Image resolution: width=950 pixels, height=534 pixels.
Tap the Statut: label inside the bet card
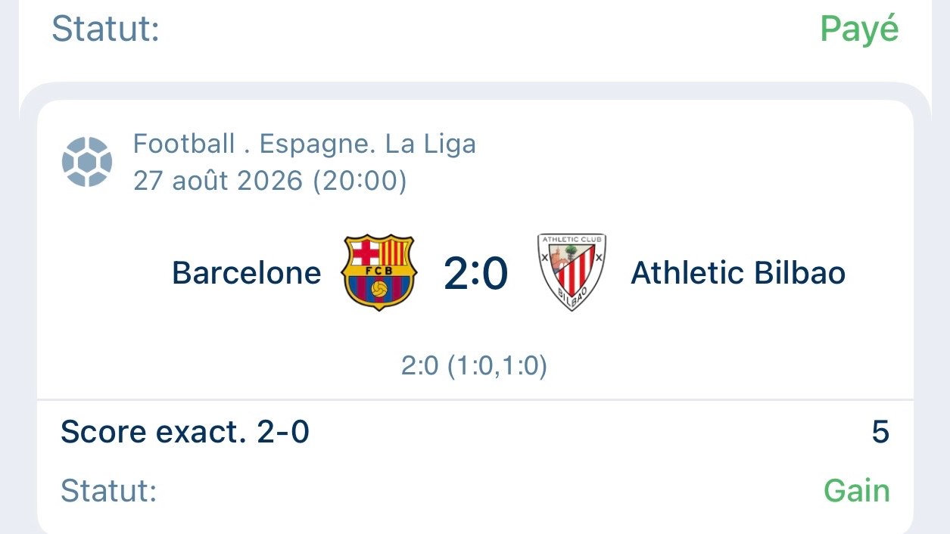click(x=108, y=491)
